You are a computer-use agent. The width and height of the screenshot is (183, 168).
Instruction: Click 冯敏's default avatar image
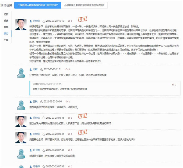21,73
